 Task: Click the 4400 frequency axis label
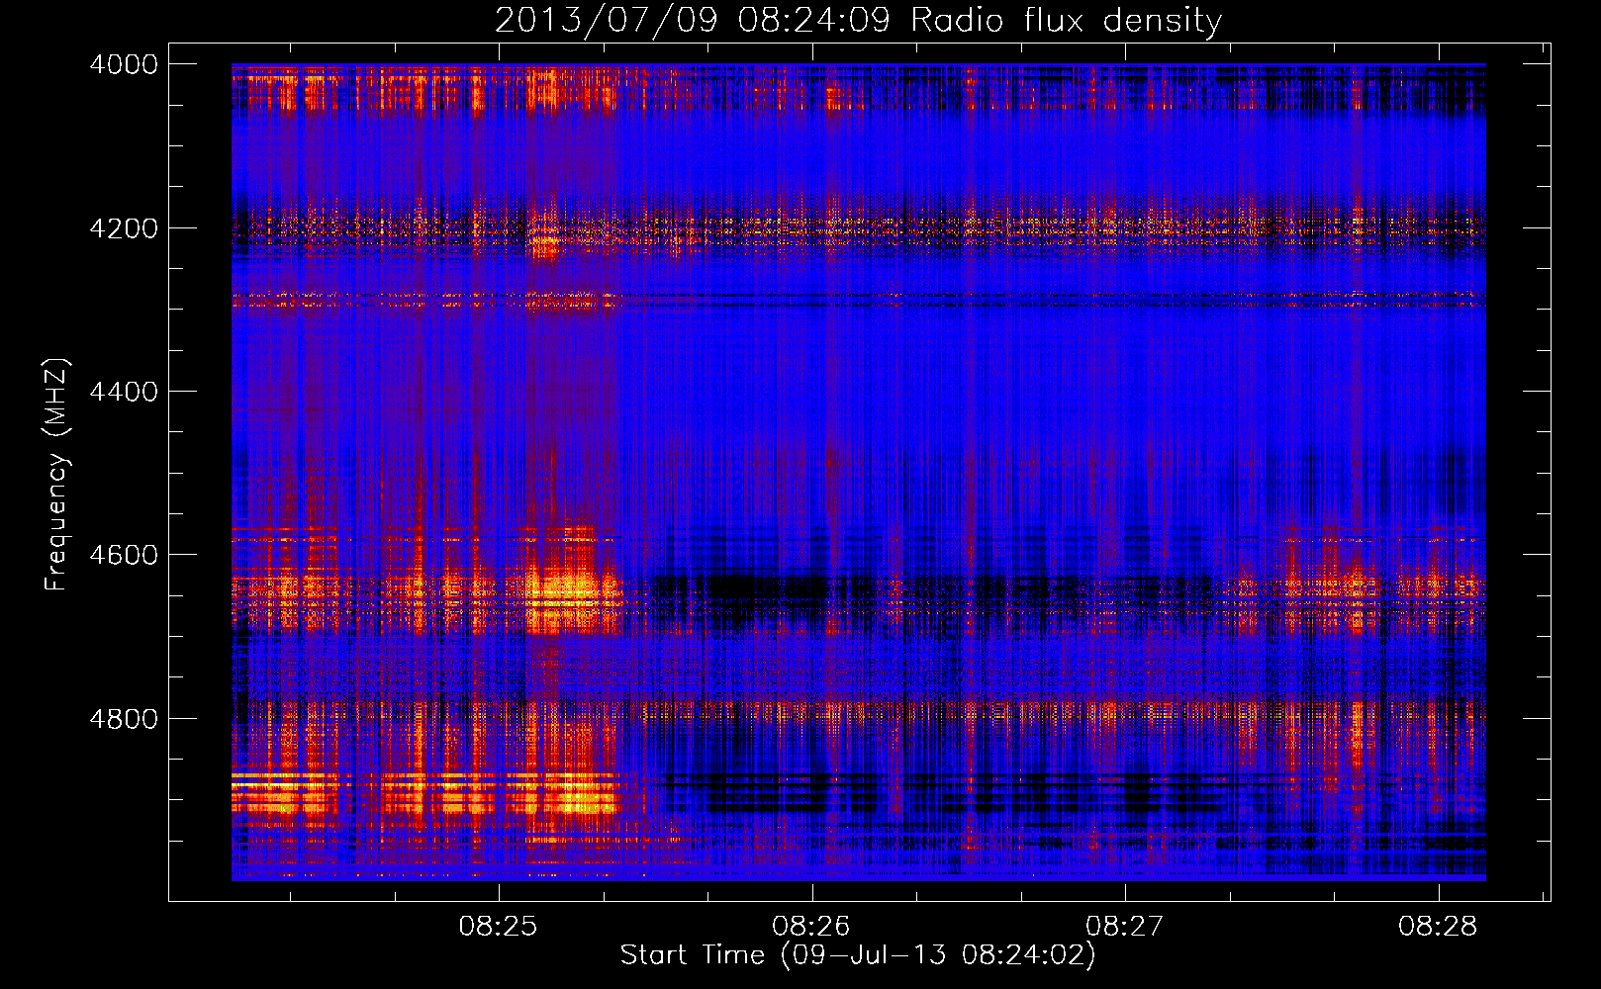[124, 392]
